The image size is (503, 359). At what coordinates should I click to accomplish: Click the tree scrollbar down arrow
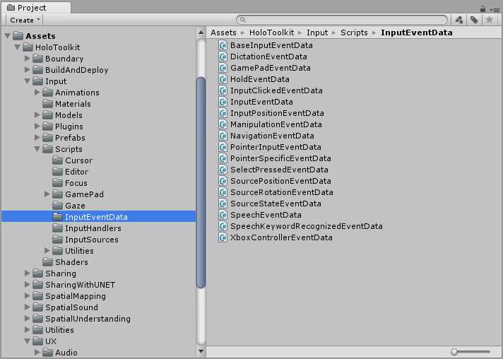point(201,352)
